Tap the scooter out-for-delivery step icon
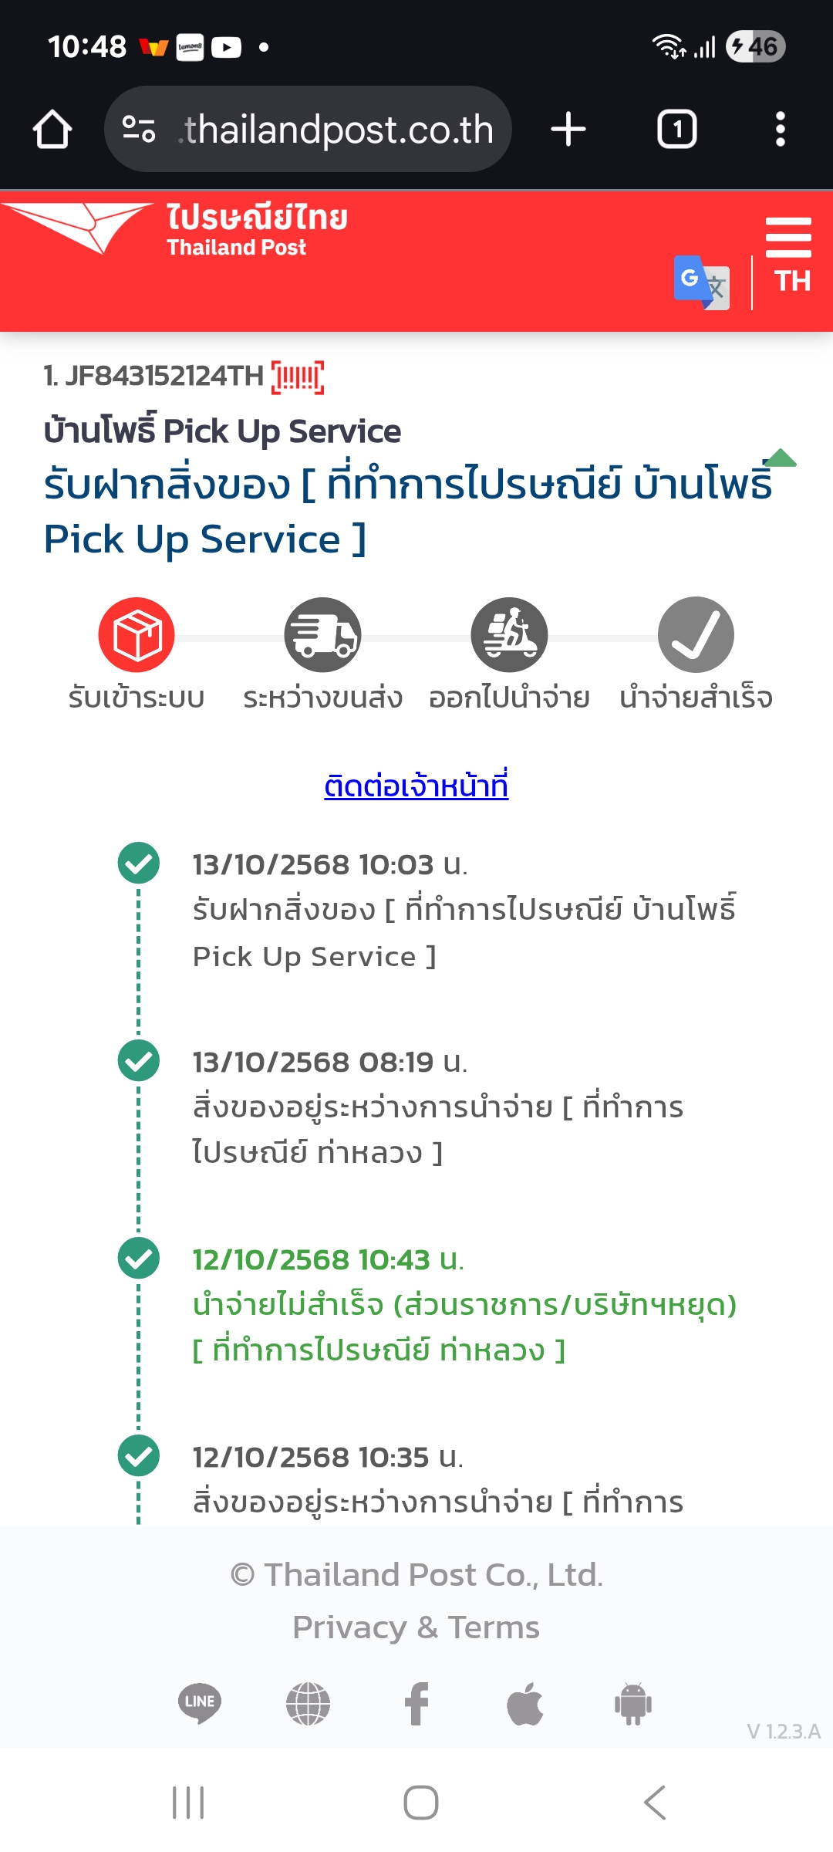 point(509,635)
